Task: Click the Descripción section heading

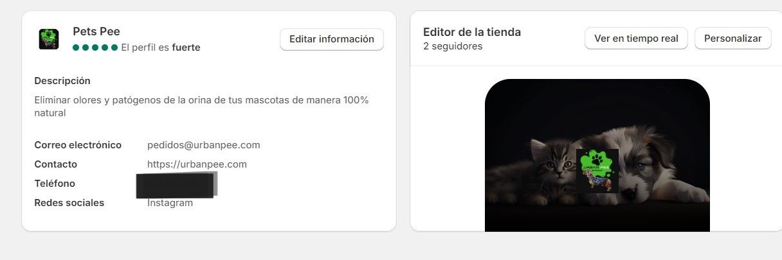Action: 62,81
